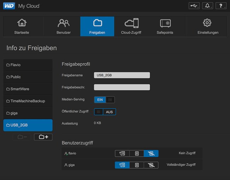Click the Benutzerzugriff heading
This screenshot has height=180, width=230.
77,143
